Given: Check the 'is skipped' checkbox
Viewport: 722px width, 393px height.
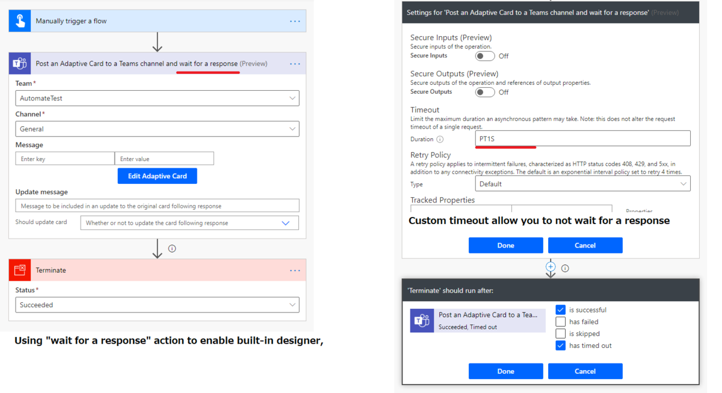Looking at the screenshot, I should pos(560,334).
